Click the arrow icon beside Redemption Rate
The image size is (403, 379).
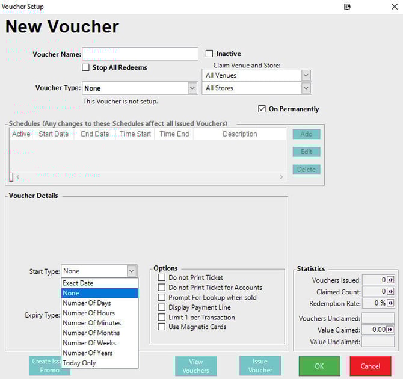pos(390,303)
